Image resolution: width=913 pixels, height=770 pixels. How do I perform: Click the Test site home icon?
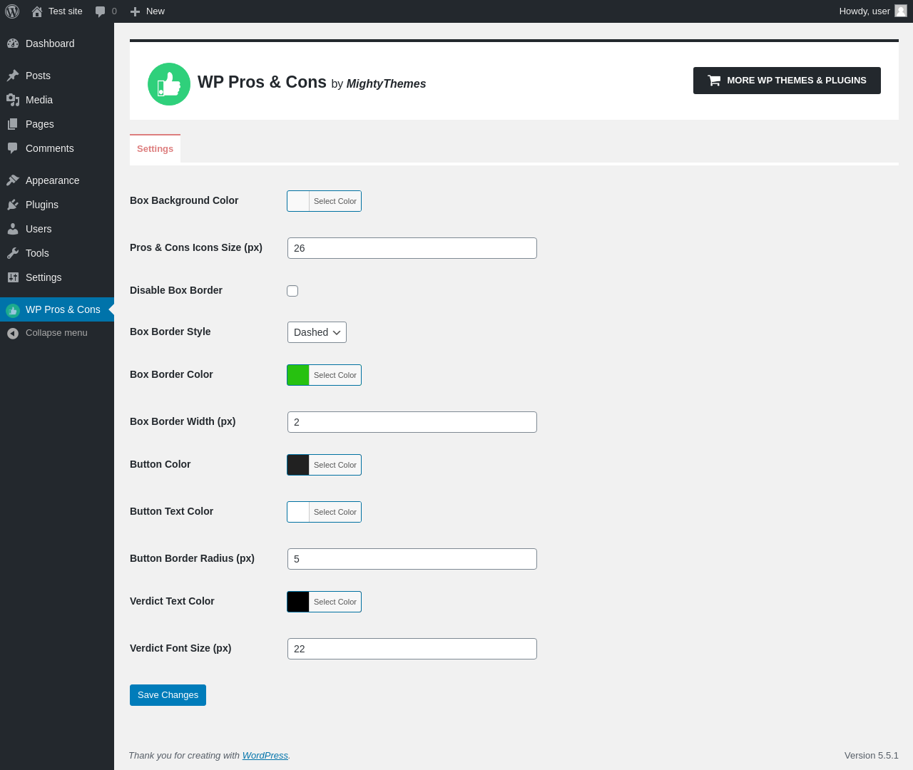37,11
